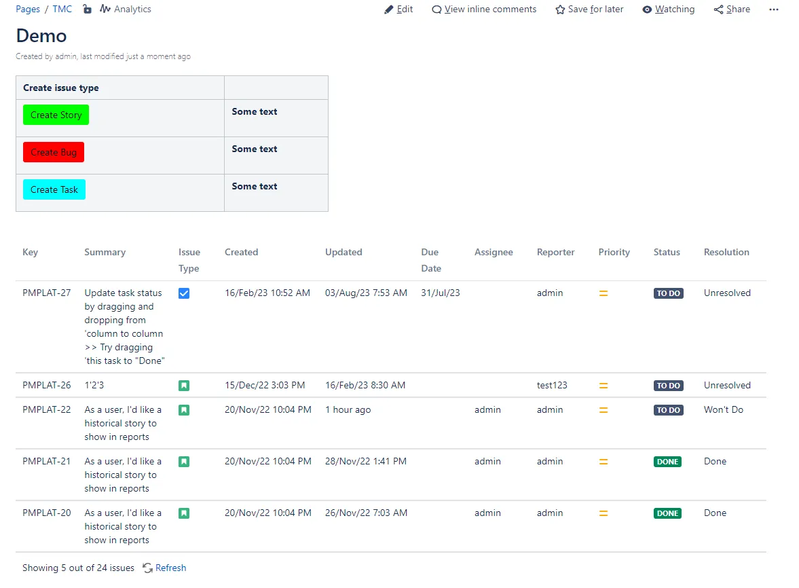View inline comments
The height and width of the screenshot is (588, 799).
pyautogui.click(x=484, y=10)
